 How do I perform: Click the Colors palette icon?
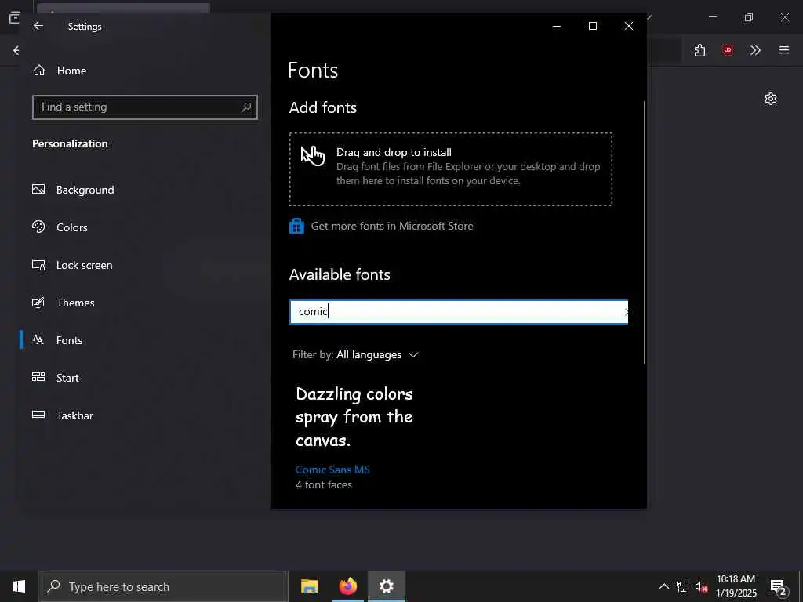tap(38, 227)
